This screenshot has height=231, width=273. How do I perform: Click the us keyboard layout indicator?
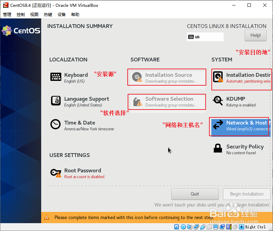(205, 37)
